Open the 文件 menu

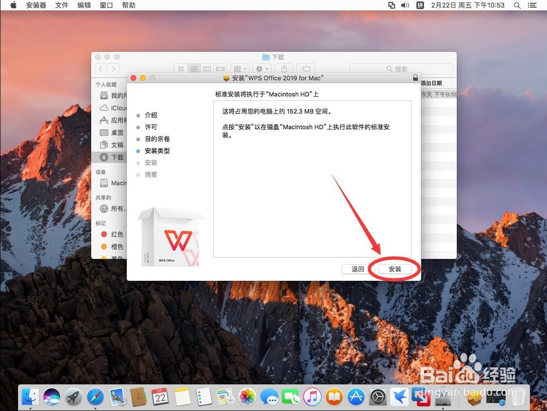coord(62,5)
